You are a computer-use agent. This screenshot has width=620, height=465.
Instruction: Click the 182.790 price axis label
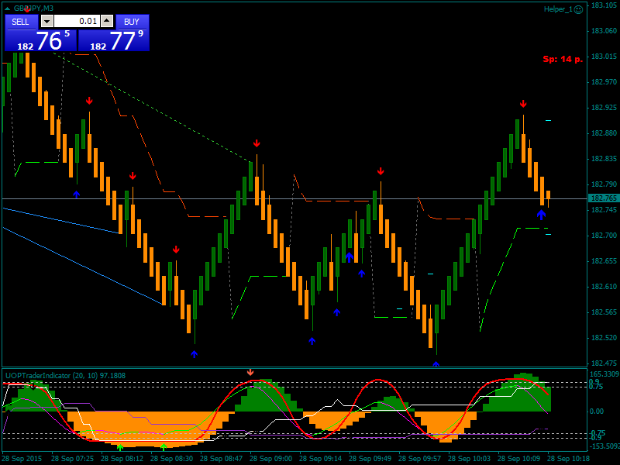(x=604, y=184)
